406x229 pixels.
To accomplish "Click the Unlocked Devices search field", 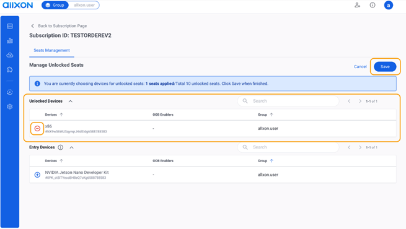I will [x=288, y=101].
